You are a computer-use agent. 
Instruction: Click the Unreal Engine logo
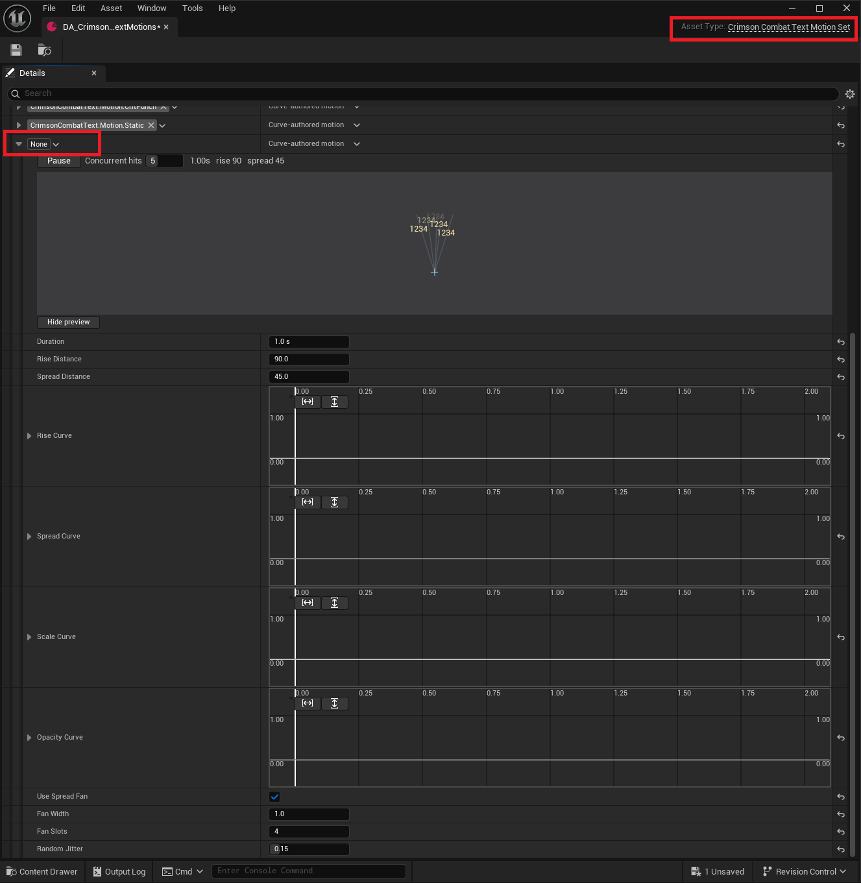(x=18, y=18)
